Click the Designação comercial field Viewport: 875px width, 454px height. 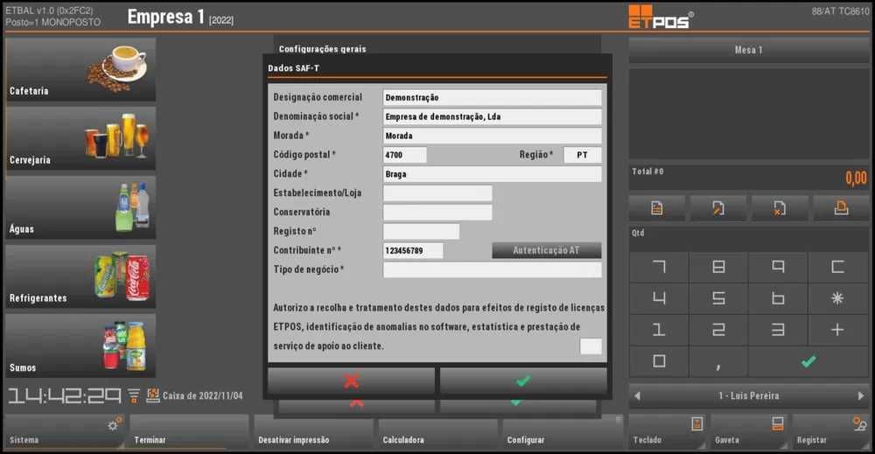tap(492, 98)
